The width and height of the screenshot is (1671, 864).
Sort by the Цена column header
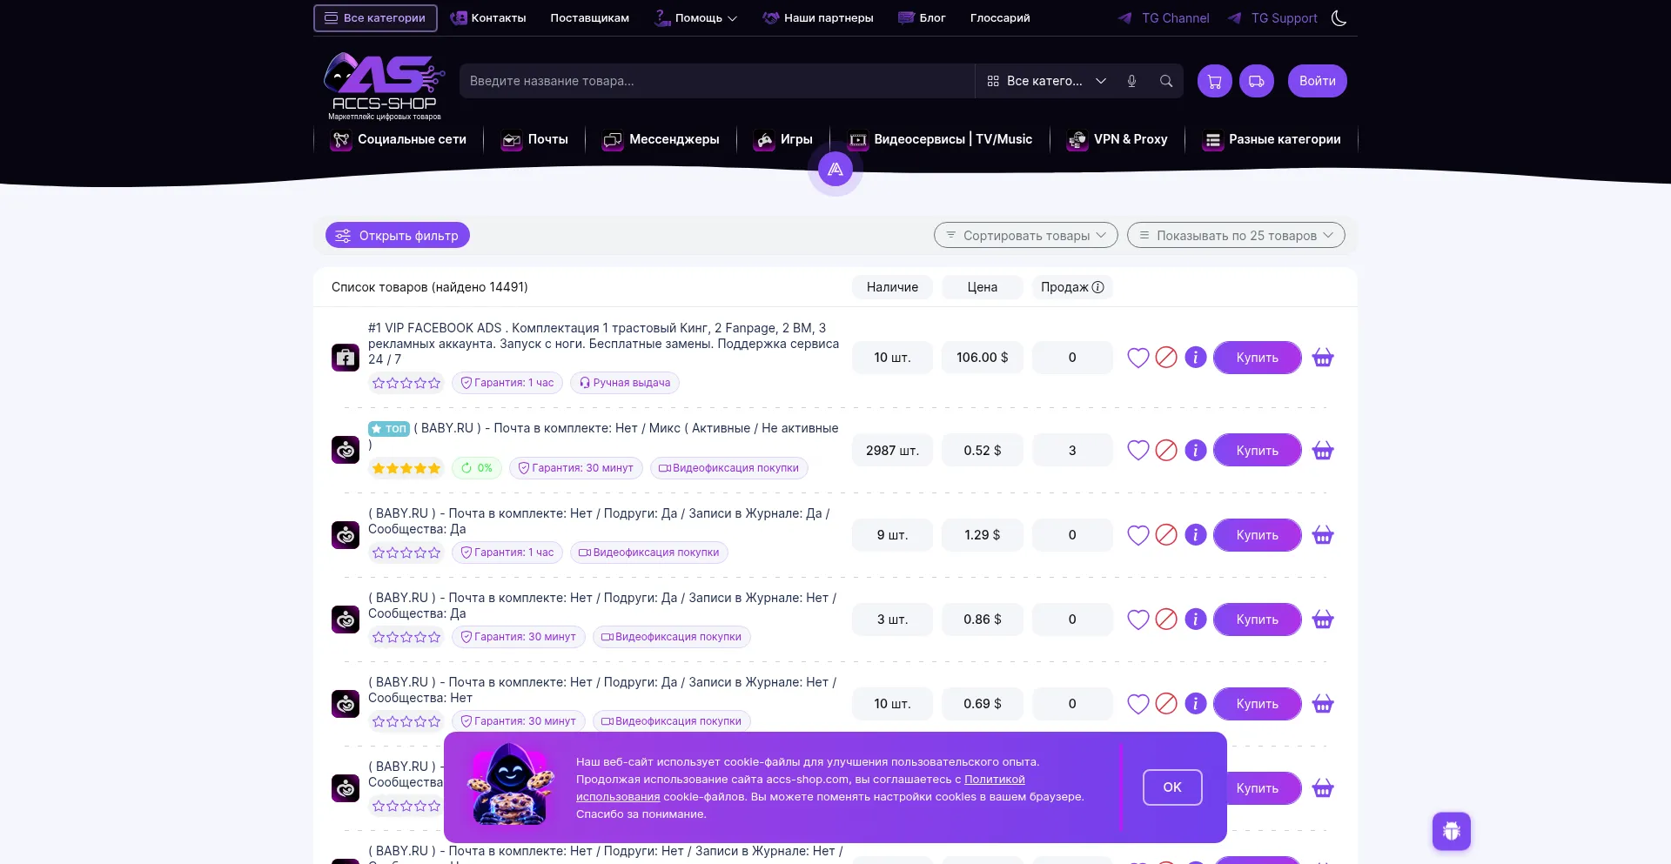[983, 287]
